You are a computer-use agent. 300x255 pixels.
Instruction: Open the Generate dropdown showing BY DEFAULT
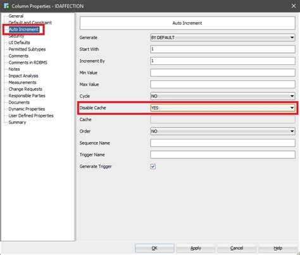223,38
